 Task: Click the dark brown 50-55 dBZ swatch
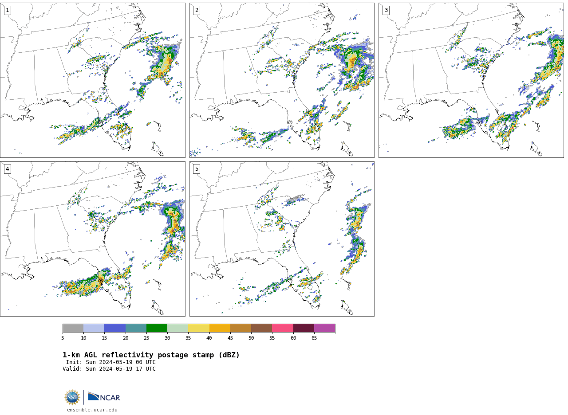pos(262,328)
